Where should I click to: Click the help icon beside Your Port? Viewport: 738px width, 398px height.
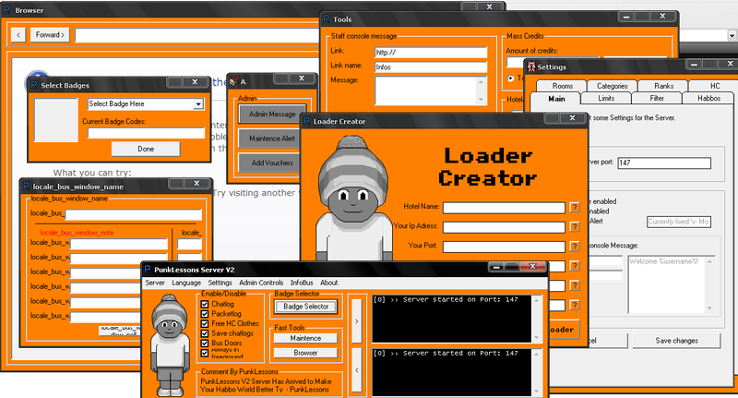click(x=575, y=247)
